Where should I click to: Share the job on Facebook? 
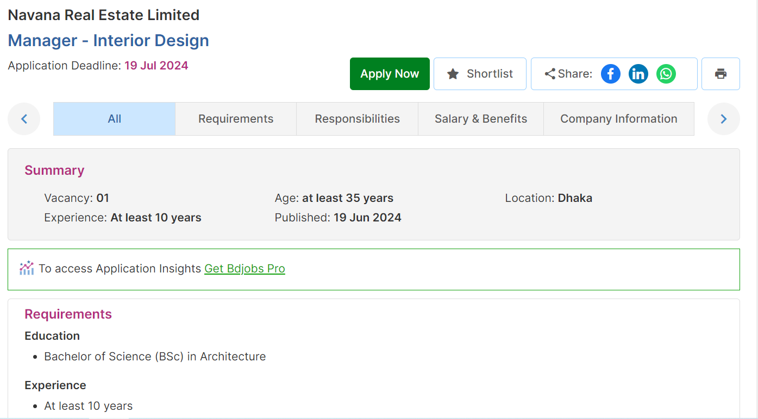click(x=611, y=74)
